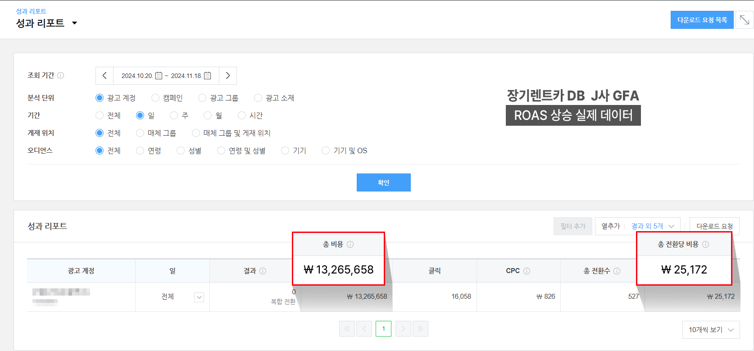Select 매체 그룹 placement radio button
Screen dimensions: 754x351
click(x=140, y=133)
